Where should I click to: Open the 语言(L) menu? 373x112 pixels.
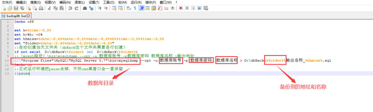79,2
